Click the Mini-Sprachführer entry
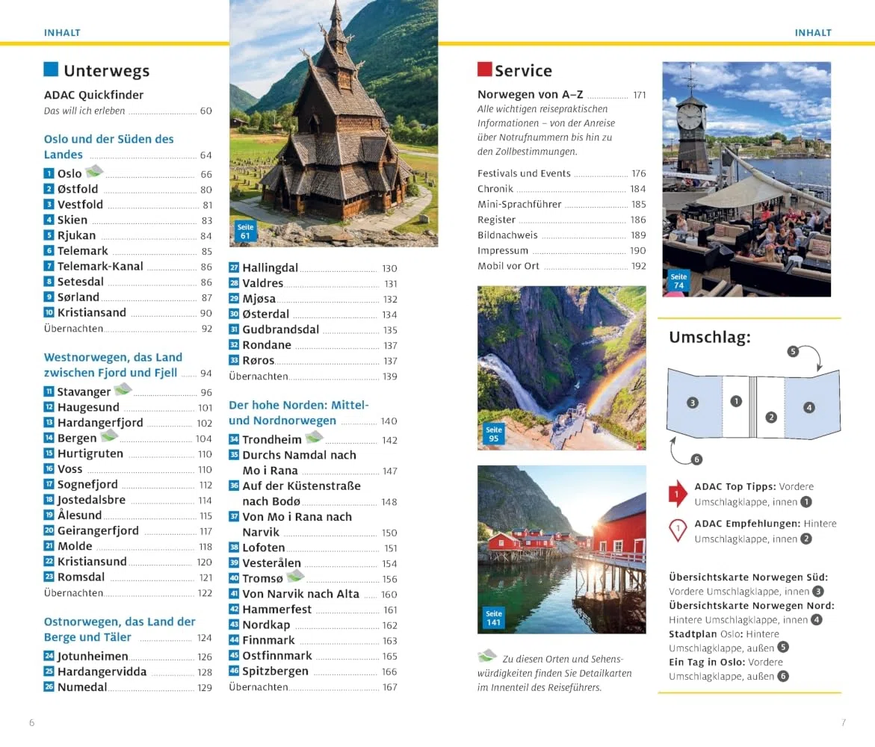This screenshot has width=875, height=747. point(562,204)
